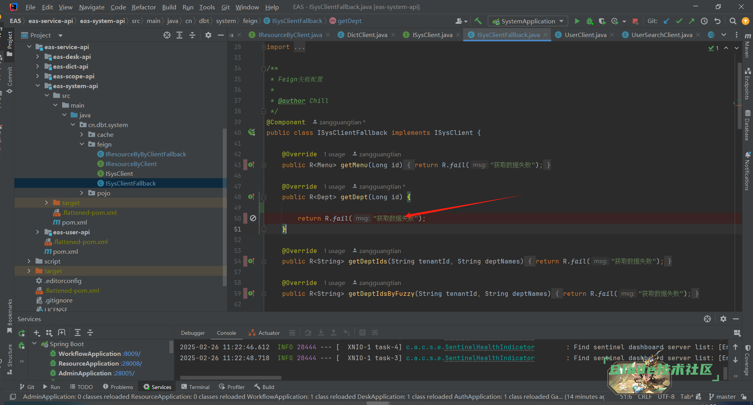Screen dimensions: 753x405
Task: Open the Database tool window
Action: [747, 126]
